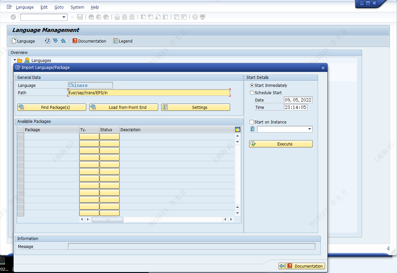Click the Language button in application toolbar

(24, 41)
